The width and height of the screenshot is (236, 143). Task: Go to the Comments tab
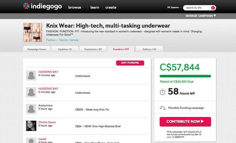[x=93, y=49]
